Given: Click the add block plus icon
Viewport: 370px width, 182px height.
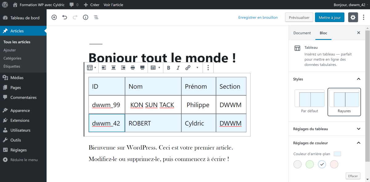Looking at the screenshot, I should [x=54, y=18].
